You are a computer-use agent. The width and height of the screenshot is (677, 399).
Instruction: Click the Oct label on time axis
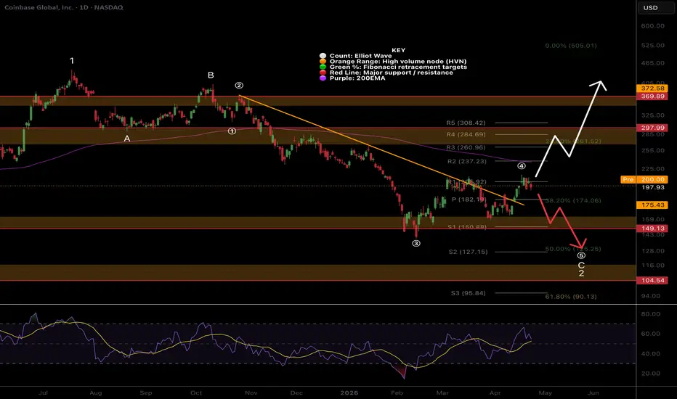click(196, 393)
